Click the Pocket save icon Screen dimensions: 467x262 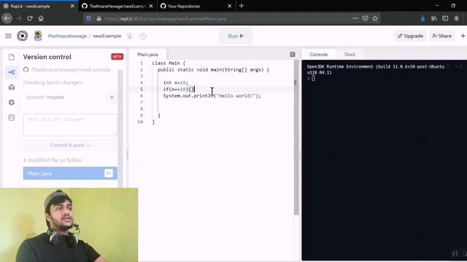(365, 18)
